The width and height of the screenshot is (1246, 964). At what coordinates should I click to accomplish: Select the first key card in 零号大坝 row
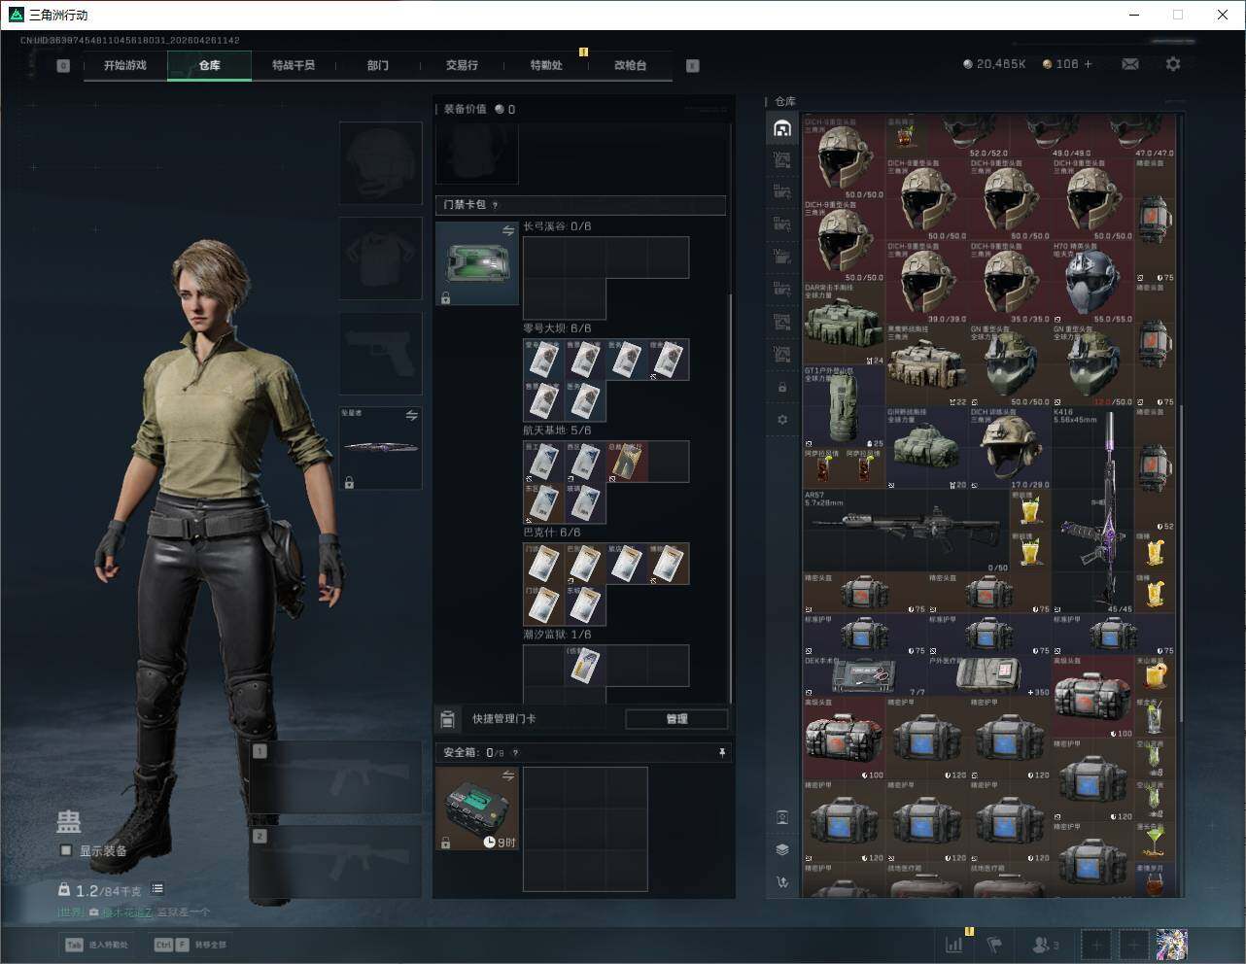[x=543, y=360]
